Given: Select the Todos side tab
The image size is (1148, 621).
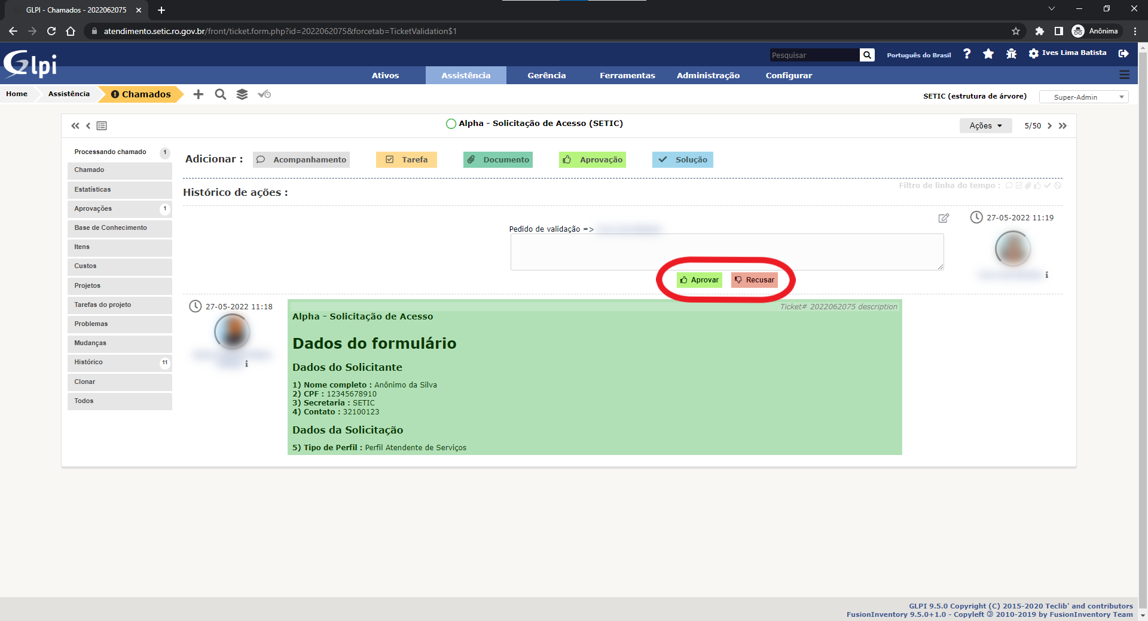Looking at the screenshot, I should 120,401.
